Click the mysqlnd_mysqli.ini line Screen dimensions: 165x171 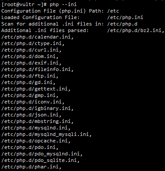[x=47, y=135]
